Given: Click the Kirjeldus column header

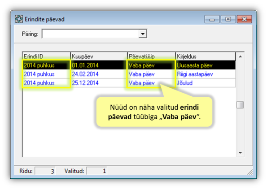Looking at the screenshot, I should 206,56.
